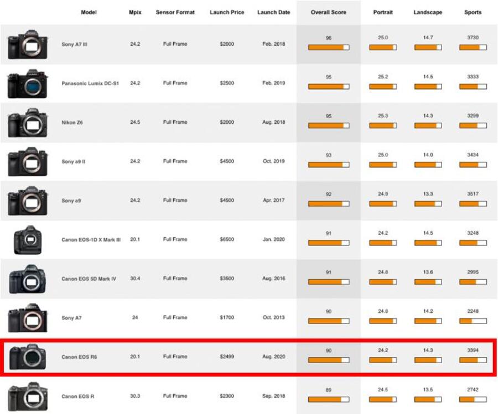
Task: Sort by the Launch Price column header
Action: [227, 12]
